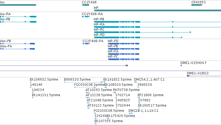Click the DMG2B.1_1.L19.C1 label
Image resolution: width=221 pixels, height=125 pixels.
pos(143,111)
